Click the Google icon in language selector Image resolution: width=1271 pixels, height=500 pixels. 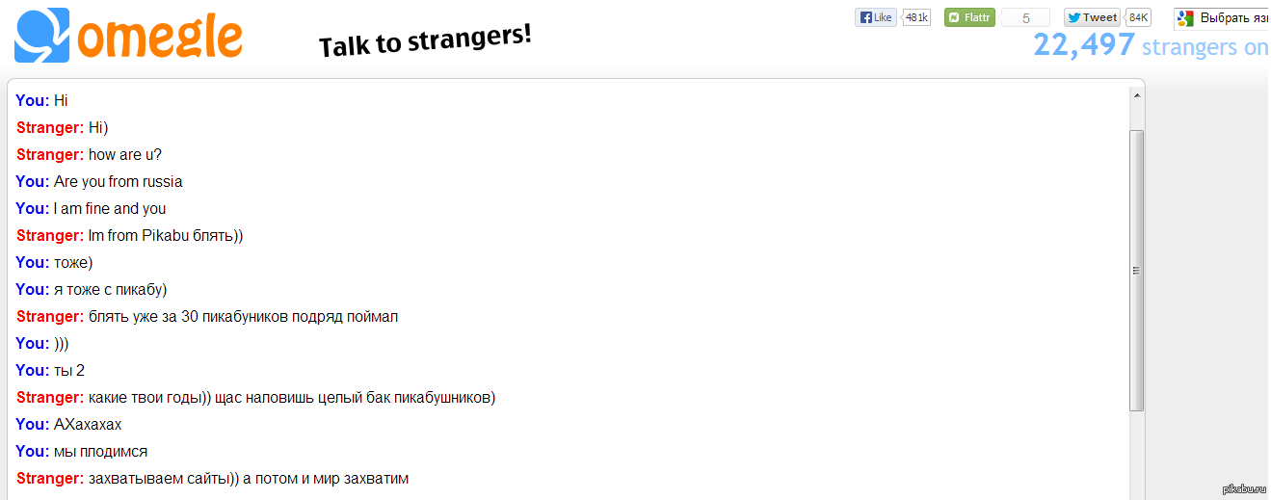point(1186,17)
